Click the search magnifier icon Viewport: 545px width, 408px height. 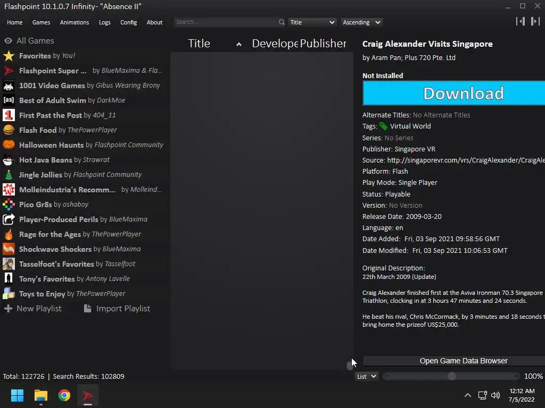pos(282,22)
